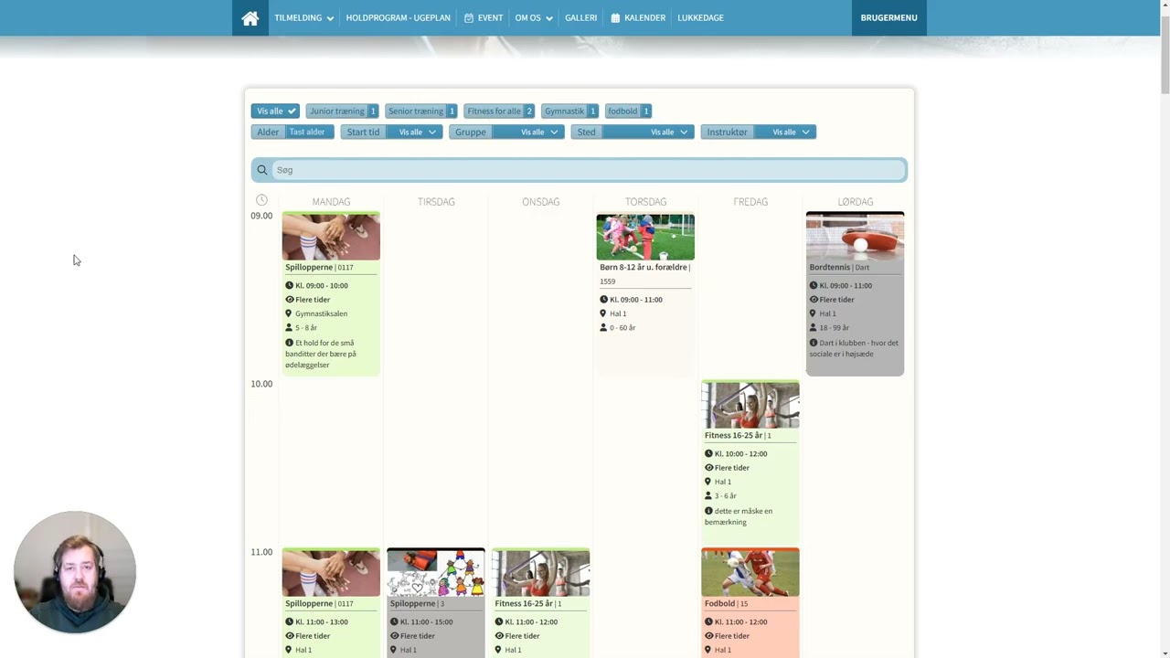The width and height of the screenshot is (1170, 658).
Task: Click clock icon beside Kl. 11:00 - 13:00
Action: pyautogui.click(x=290, y=621)
